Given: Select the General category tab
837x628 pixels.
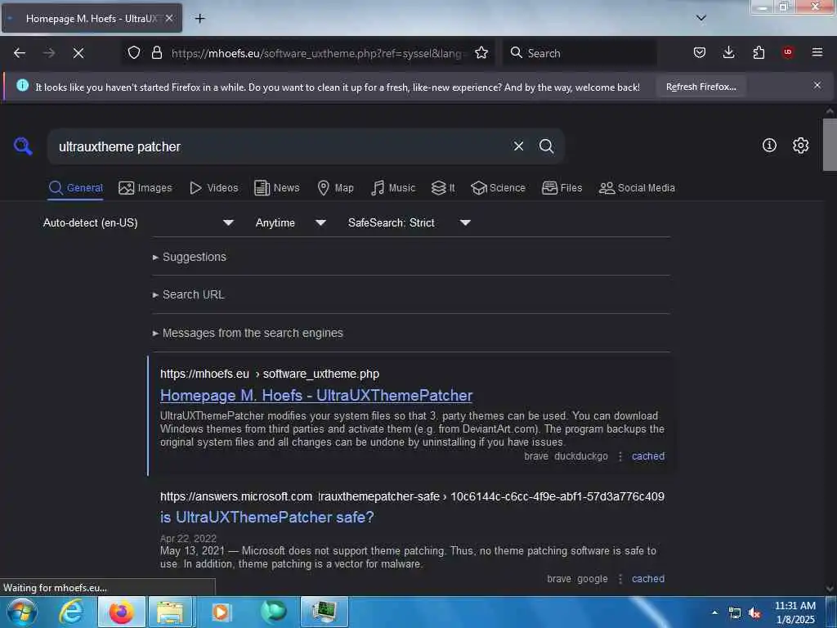Looking at the screenshot, I should point(75,188).
